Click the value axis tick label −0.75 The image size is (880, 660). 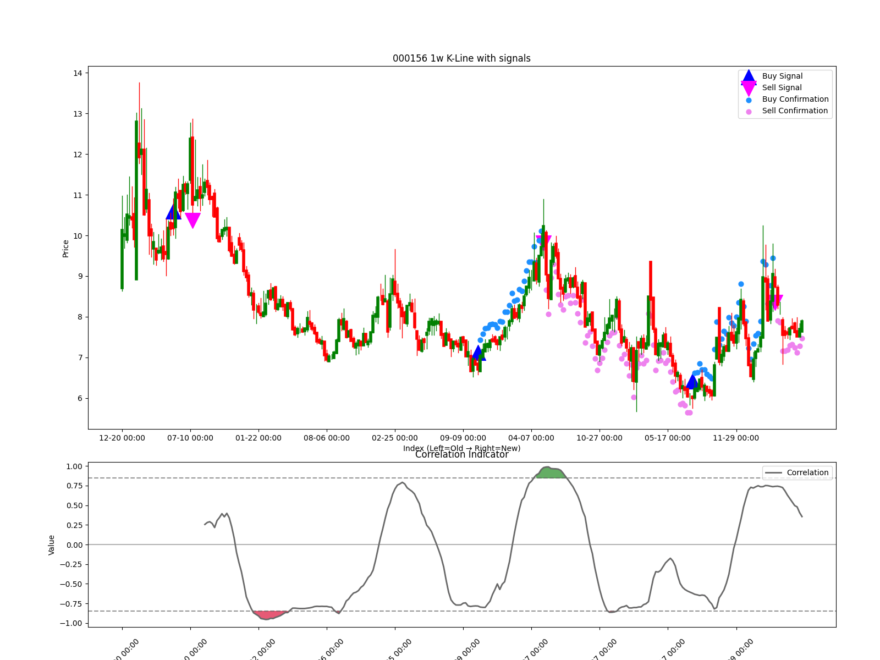(x=71, y=604)
